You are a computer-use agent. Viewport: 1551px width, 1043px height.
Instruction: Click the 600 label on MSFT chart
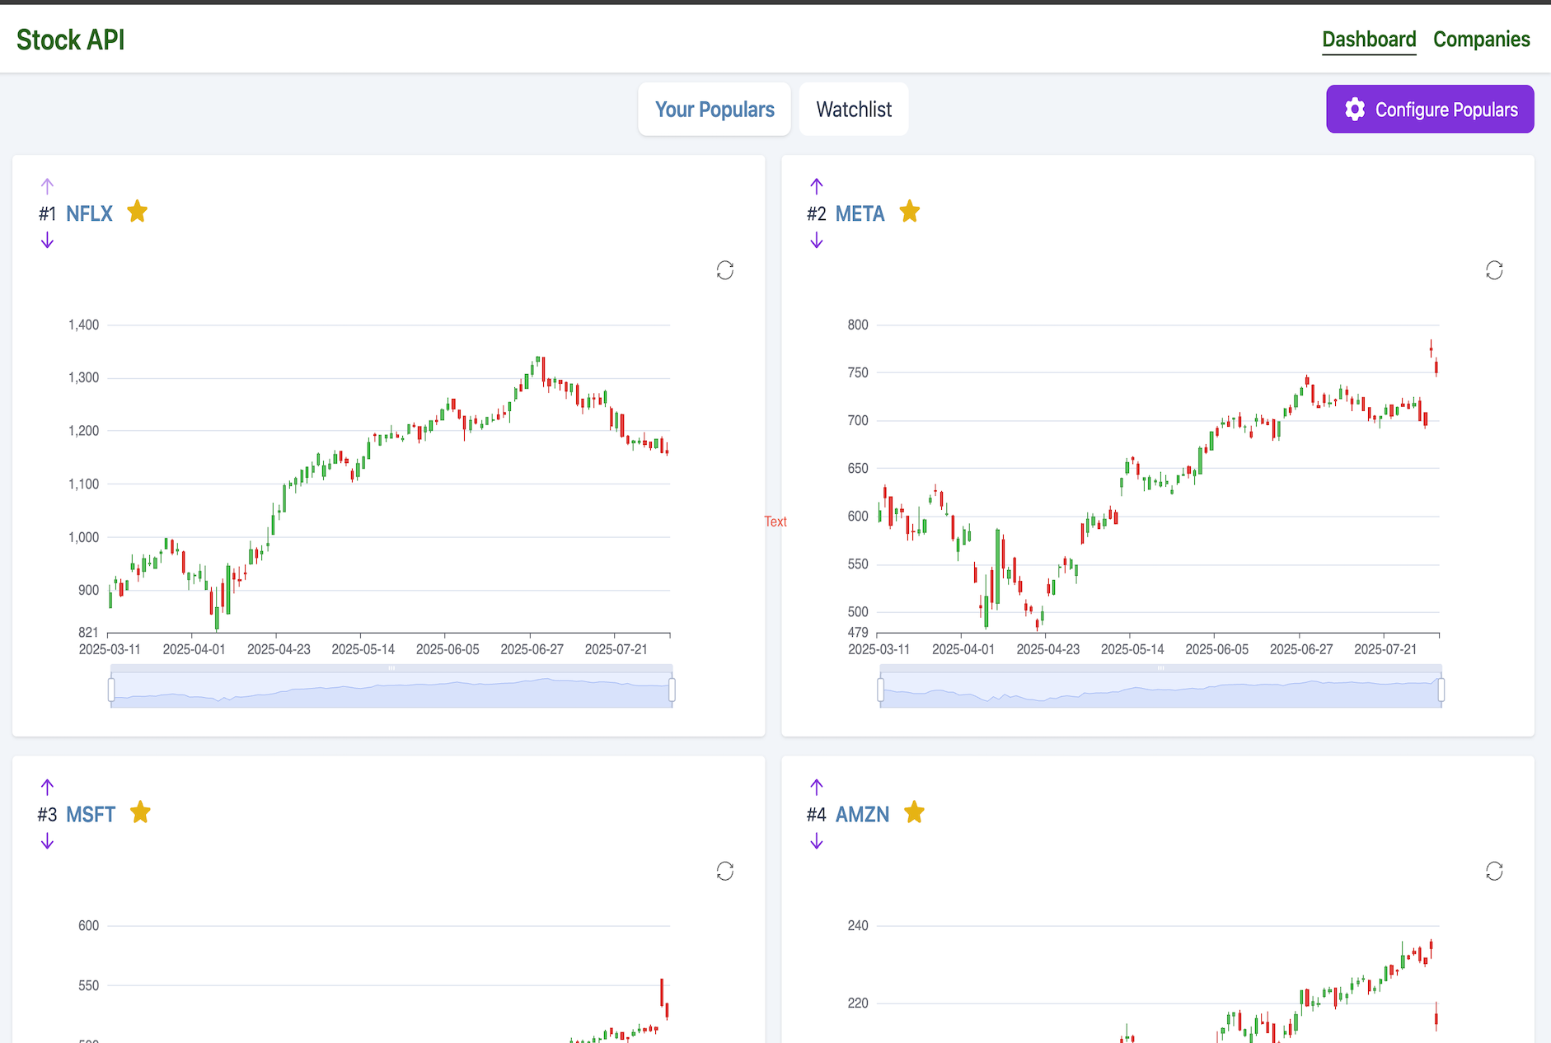(88, 925)
